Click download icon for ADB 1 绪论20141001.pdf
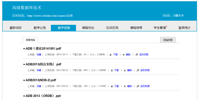The height and width of the screenshot is (99, 200). click(x=111, y=55)
